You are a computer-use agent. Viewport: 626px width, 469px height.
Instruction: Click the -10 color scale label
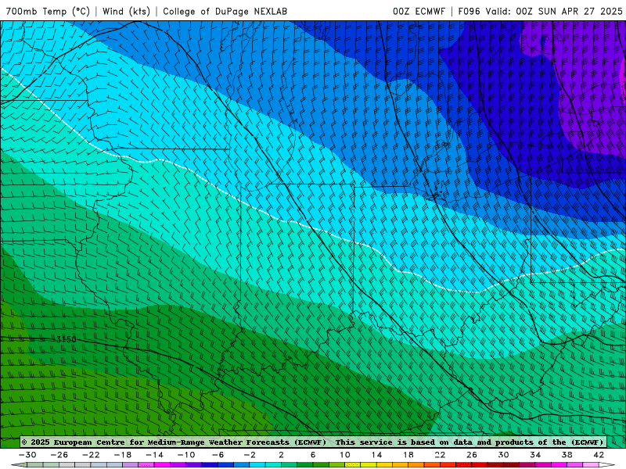[186, 455]
